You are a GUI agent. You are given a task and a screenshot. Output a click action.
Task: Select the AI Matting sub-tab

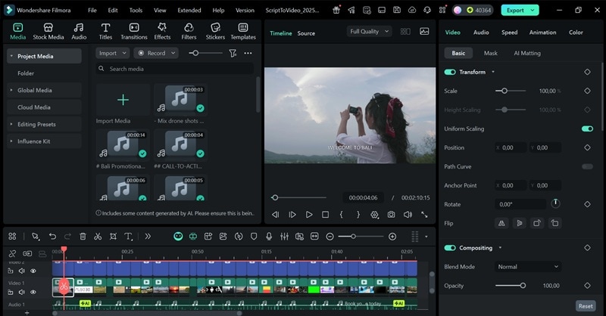[x=527, y=53]
